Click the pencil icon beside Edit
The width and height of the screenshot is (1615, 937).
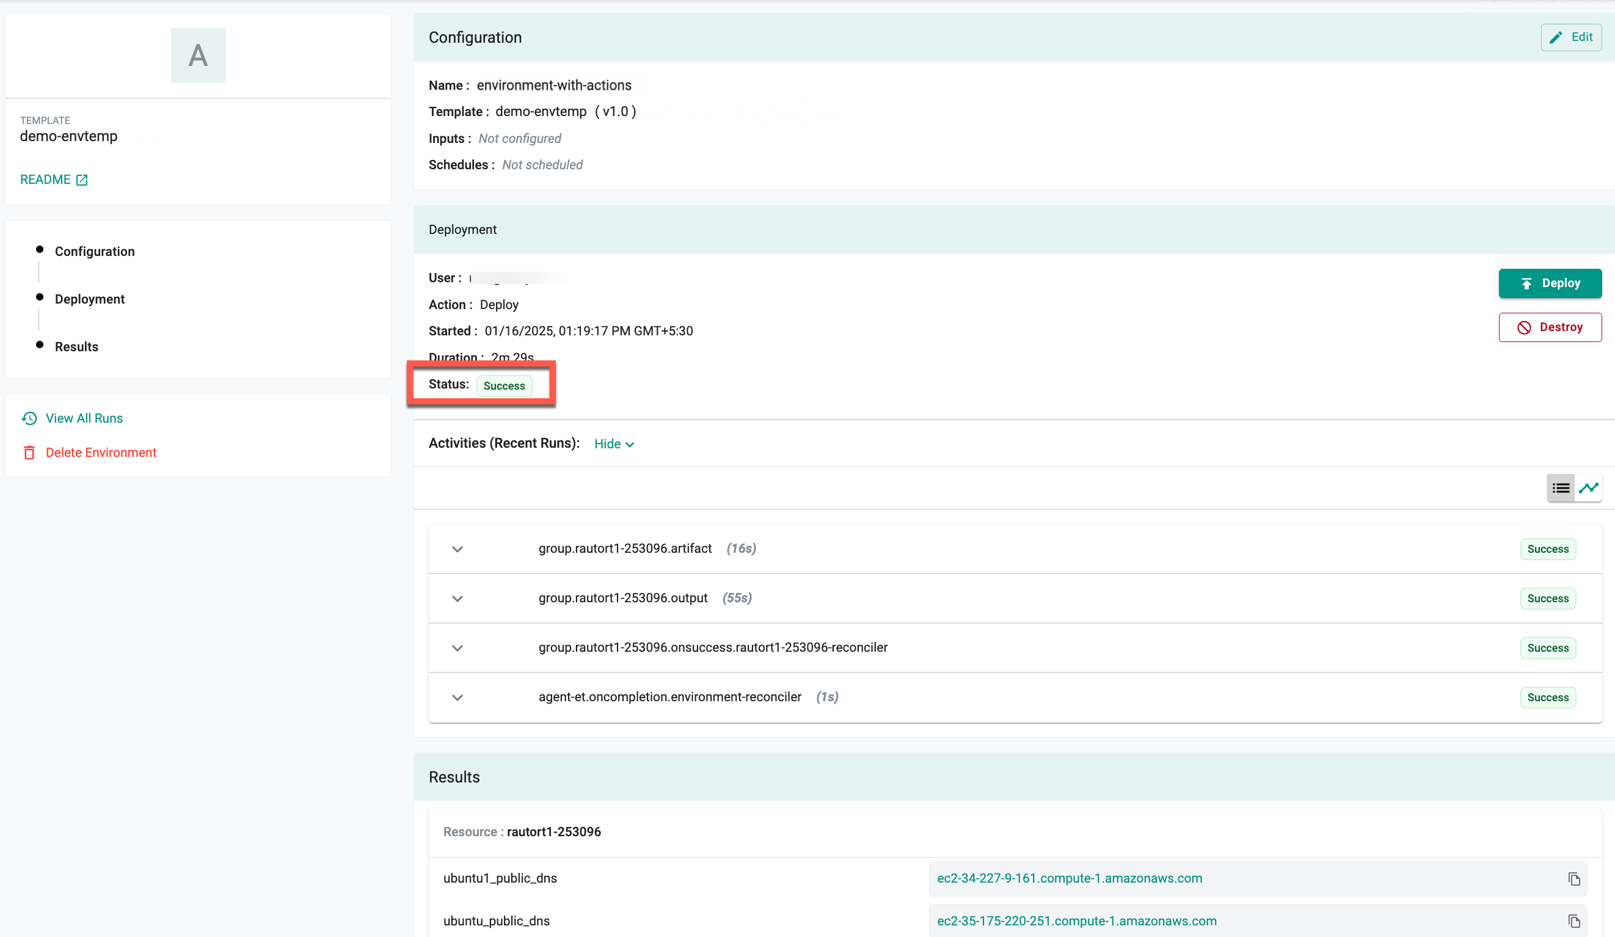coord(1555,38)
